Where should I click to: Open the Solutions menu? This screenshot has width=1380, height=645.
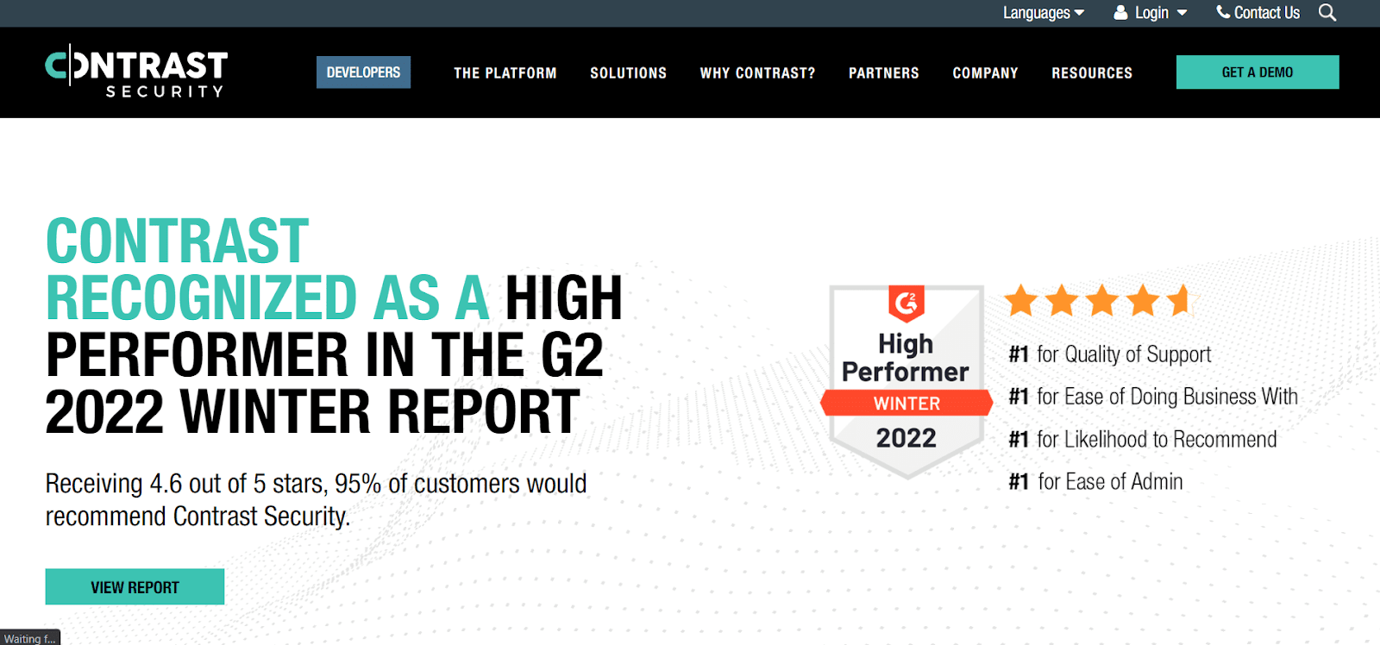pyautogui.click(x=628, y=73)
